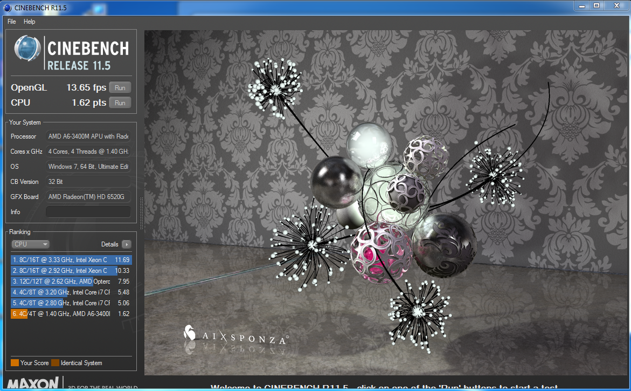Image resolution: width=631 pixels, height=391 pixels.
Task: Open the Help menu
Action: coord(30,22)
